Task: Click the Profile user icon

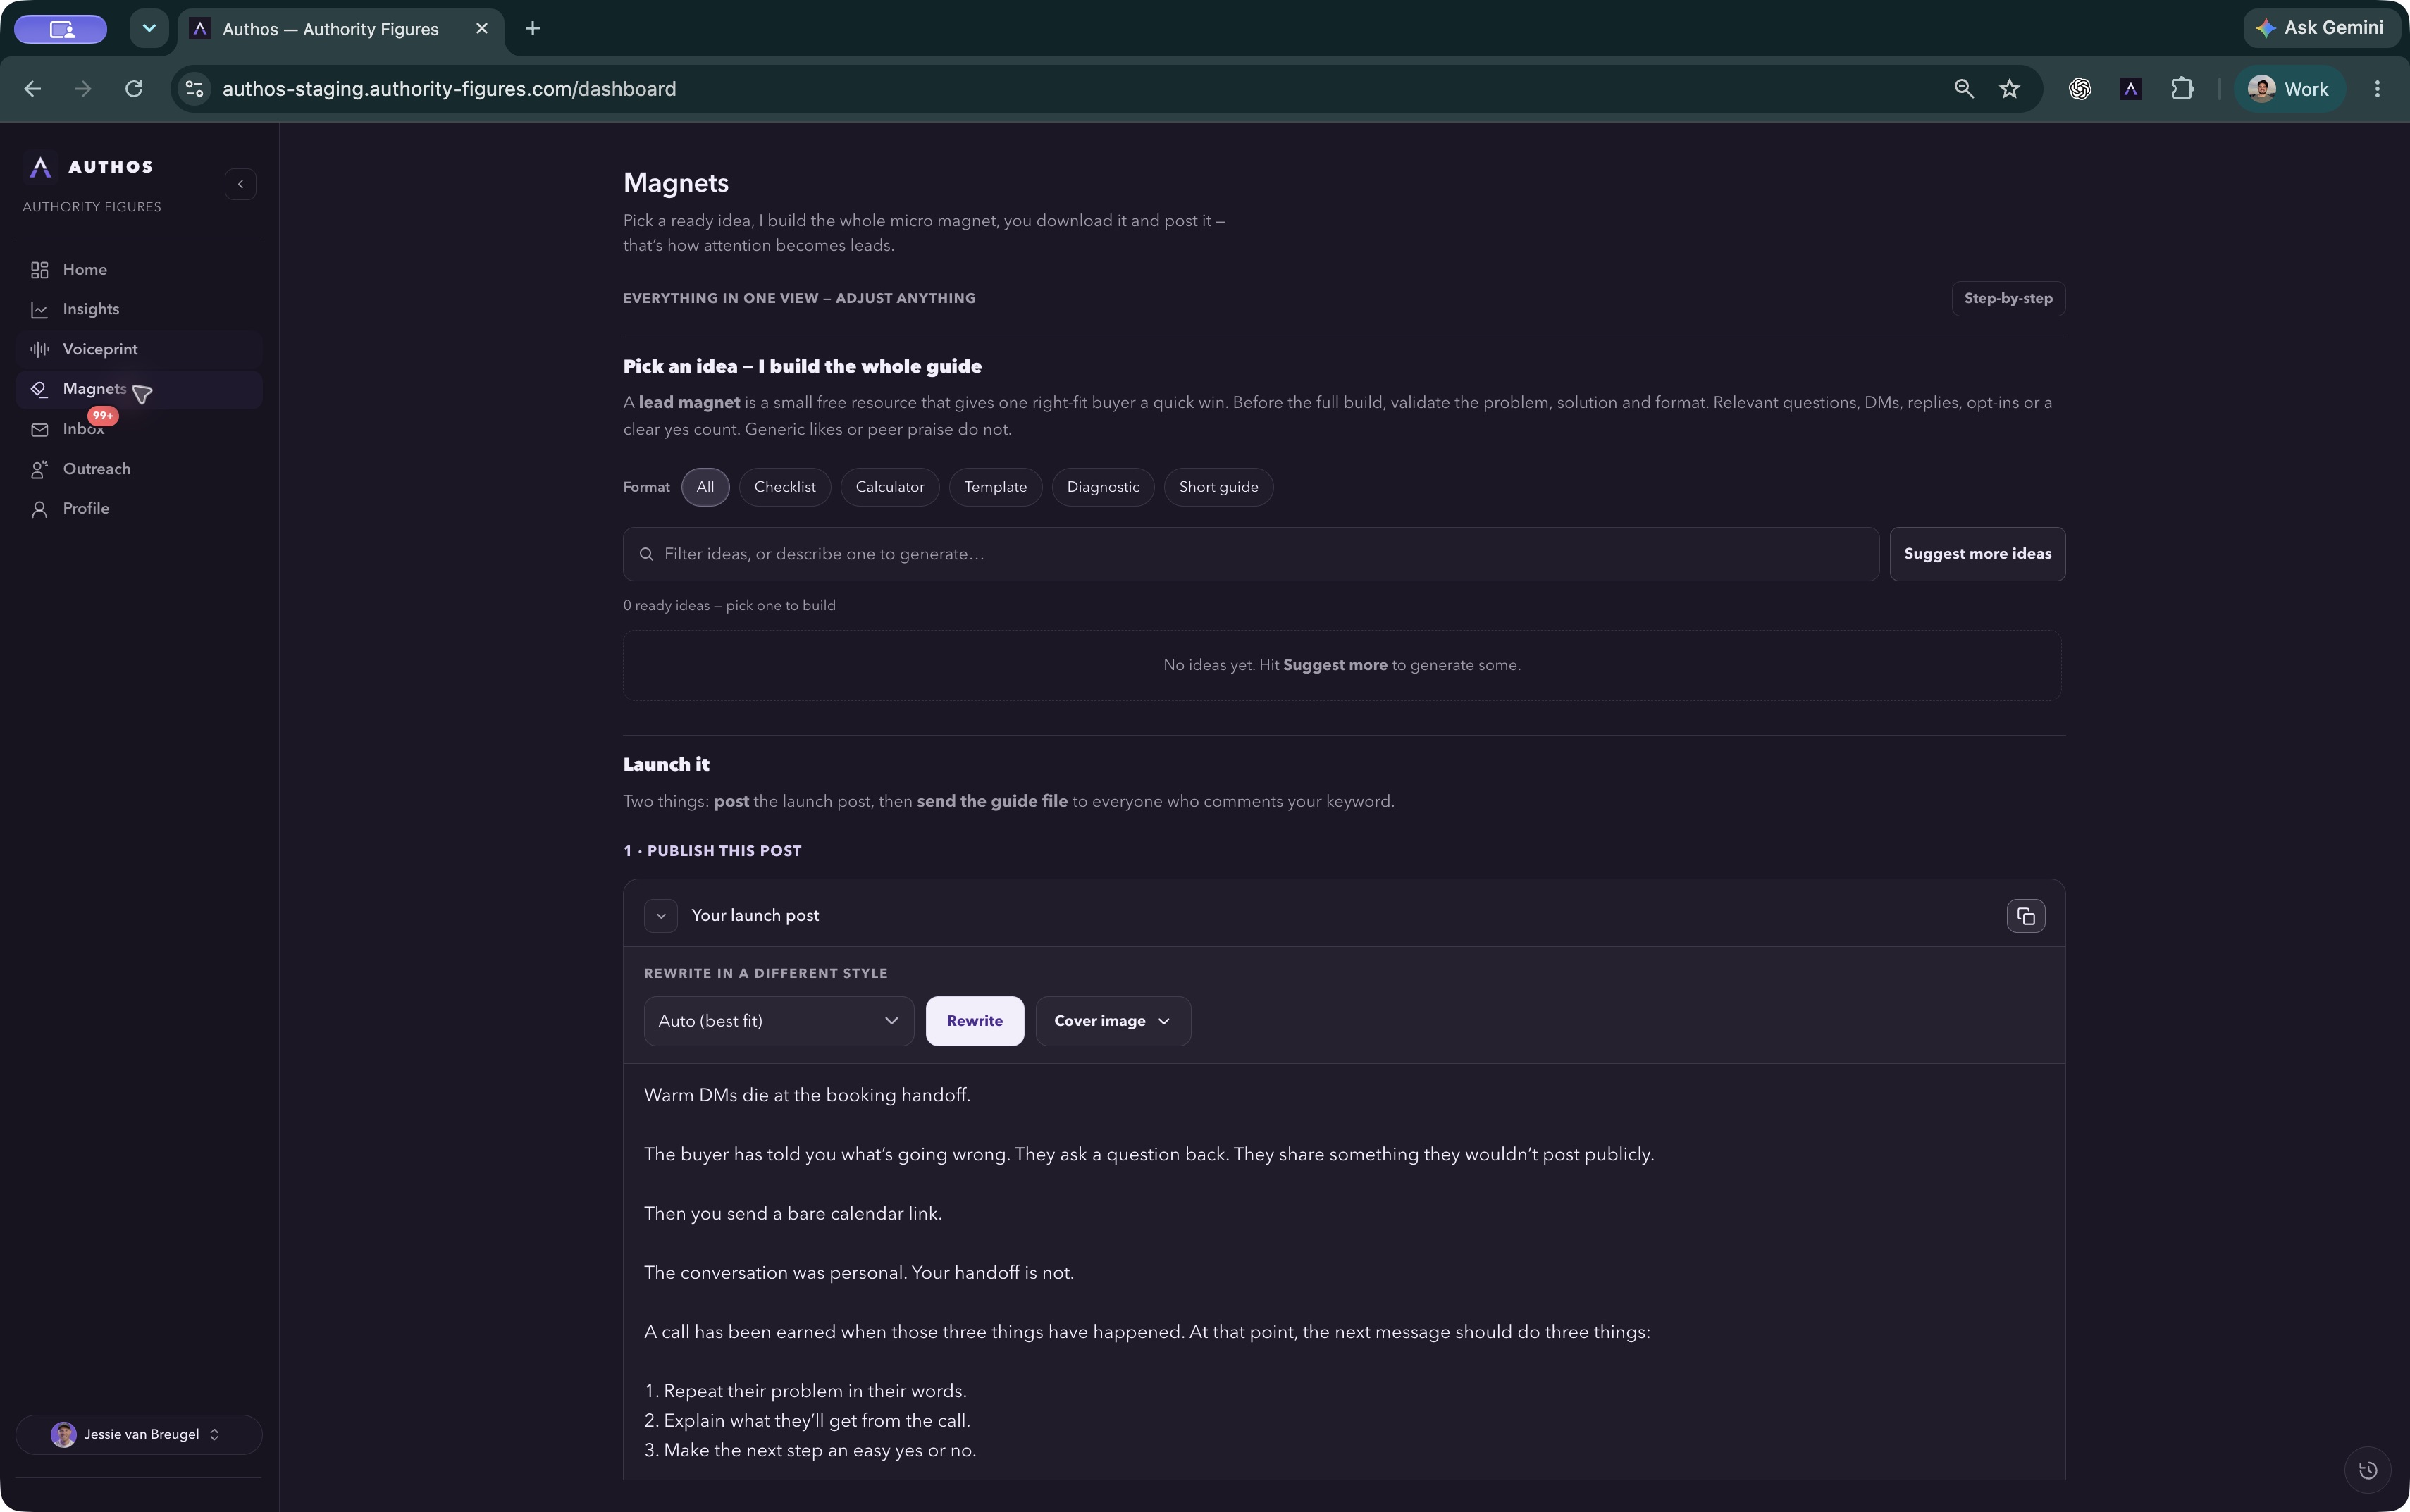Action: pos(40,509)
